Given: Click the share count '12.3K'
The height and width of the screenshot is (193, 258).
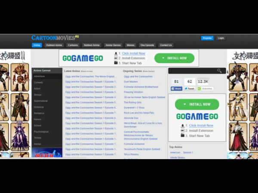Looking at the screenshot, I should point(203,81).
